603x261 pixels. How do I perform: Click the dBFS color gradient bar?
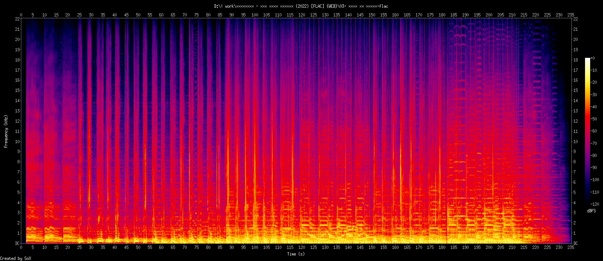pos(588,131)
